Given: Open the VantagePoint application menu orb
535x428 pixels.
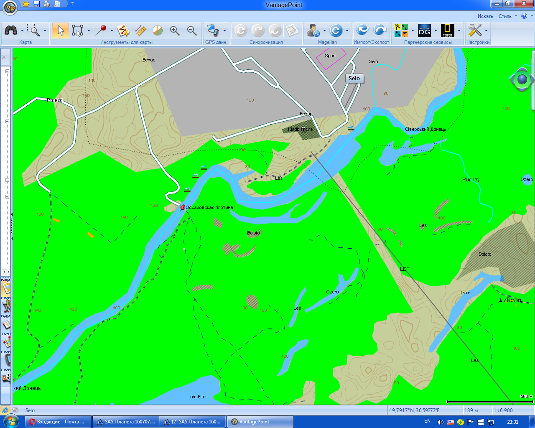Looking at the screenshot, I should click(10, 7).
